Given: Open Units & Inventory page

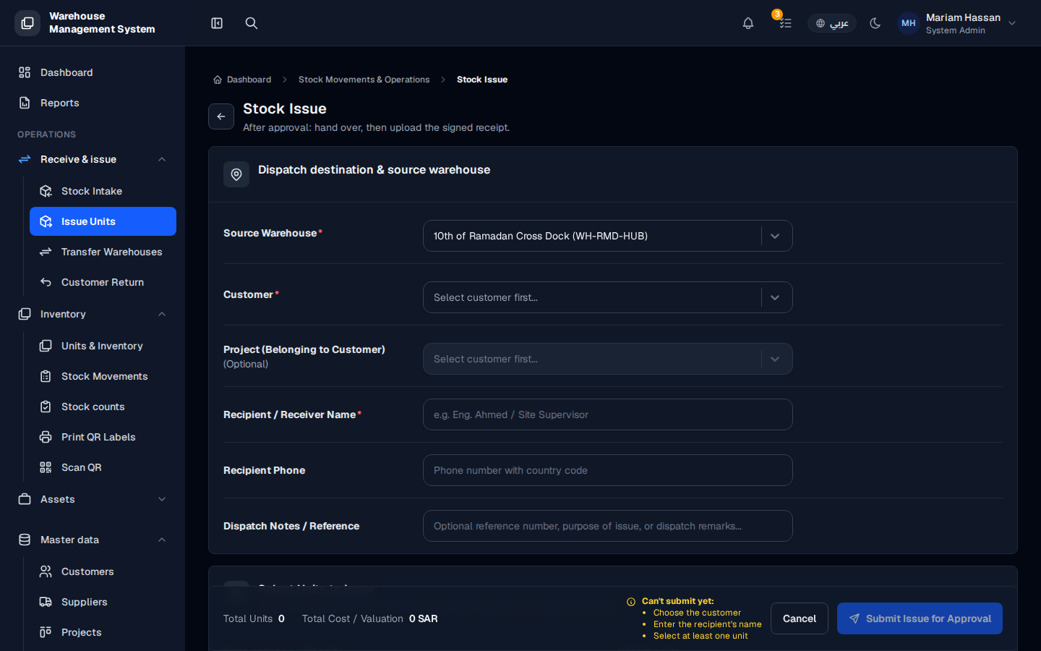Looking at the screenshot, I should click(103, 346).
